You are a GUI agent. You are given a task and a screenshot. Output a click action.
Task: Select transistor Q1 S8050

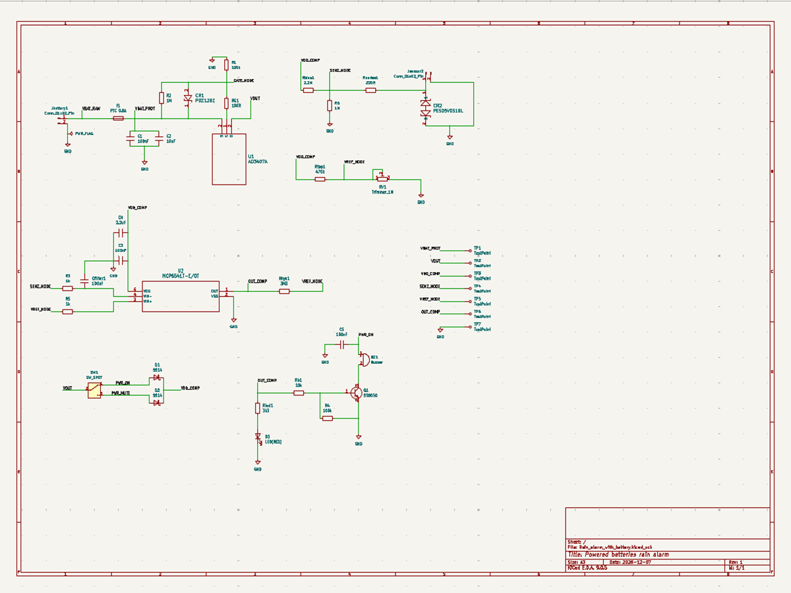357,393
